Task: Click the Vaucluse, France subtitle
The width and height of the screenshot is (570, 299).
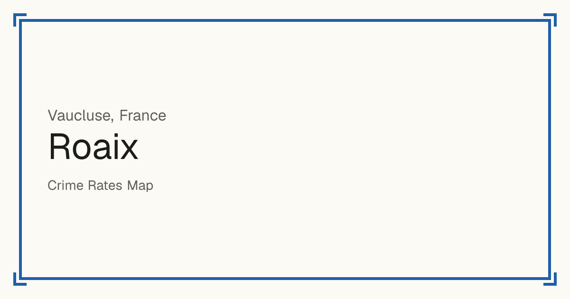Action: pos(107,116)
